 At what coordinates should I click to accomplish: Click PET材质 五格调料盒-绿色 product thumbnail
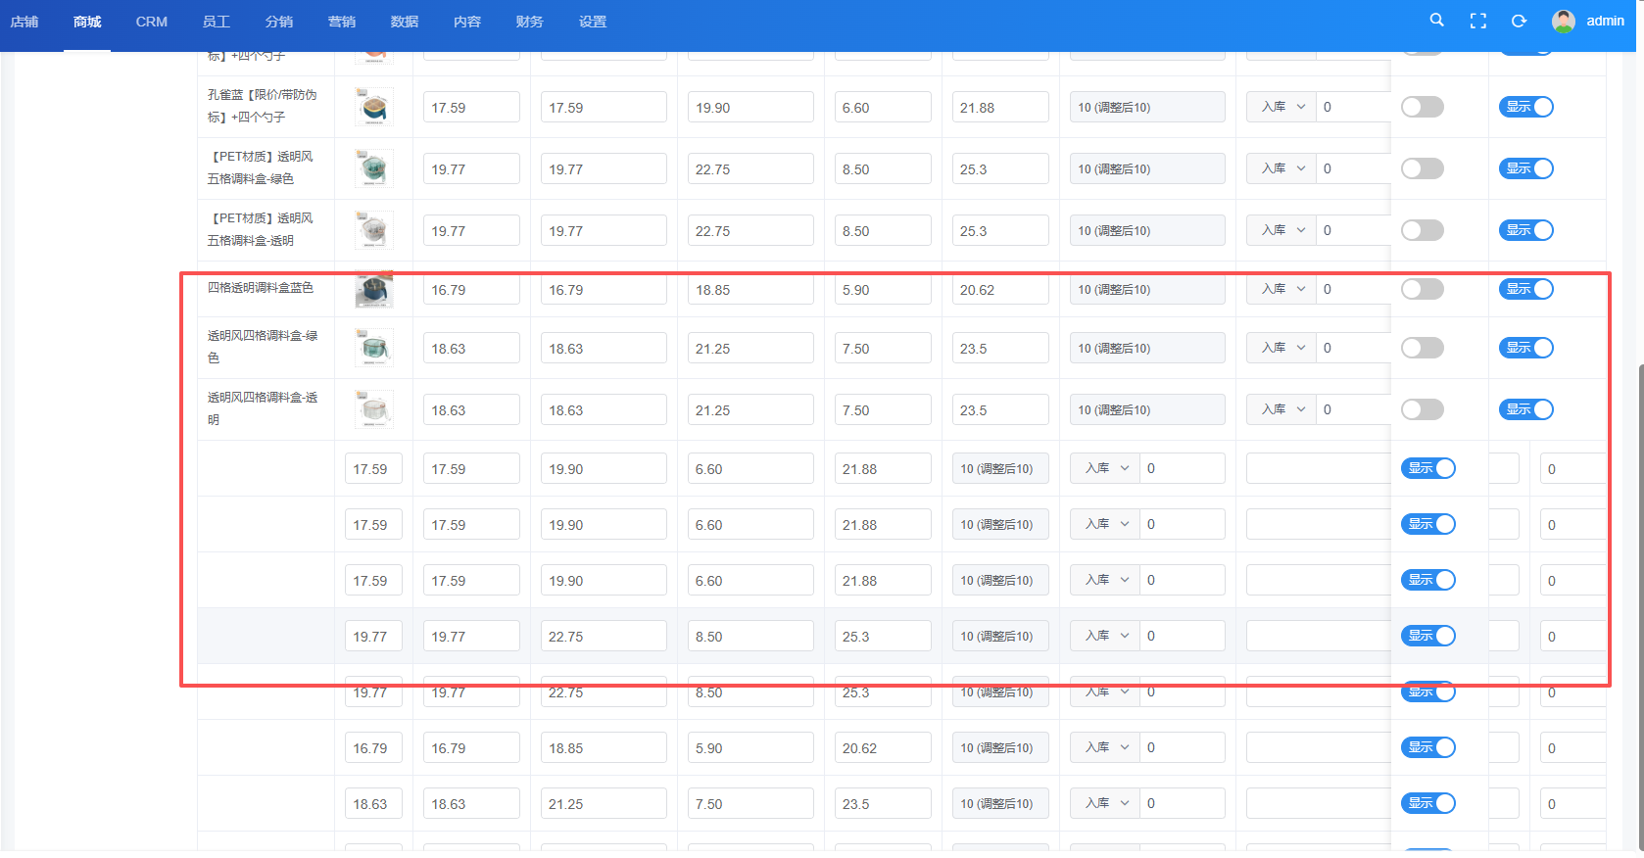tap(373, 169)
